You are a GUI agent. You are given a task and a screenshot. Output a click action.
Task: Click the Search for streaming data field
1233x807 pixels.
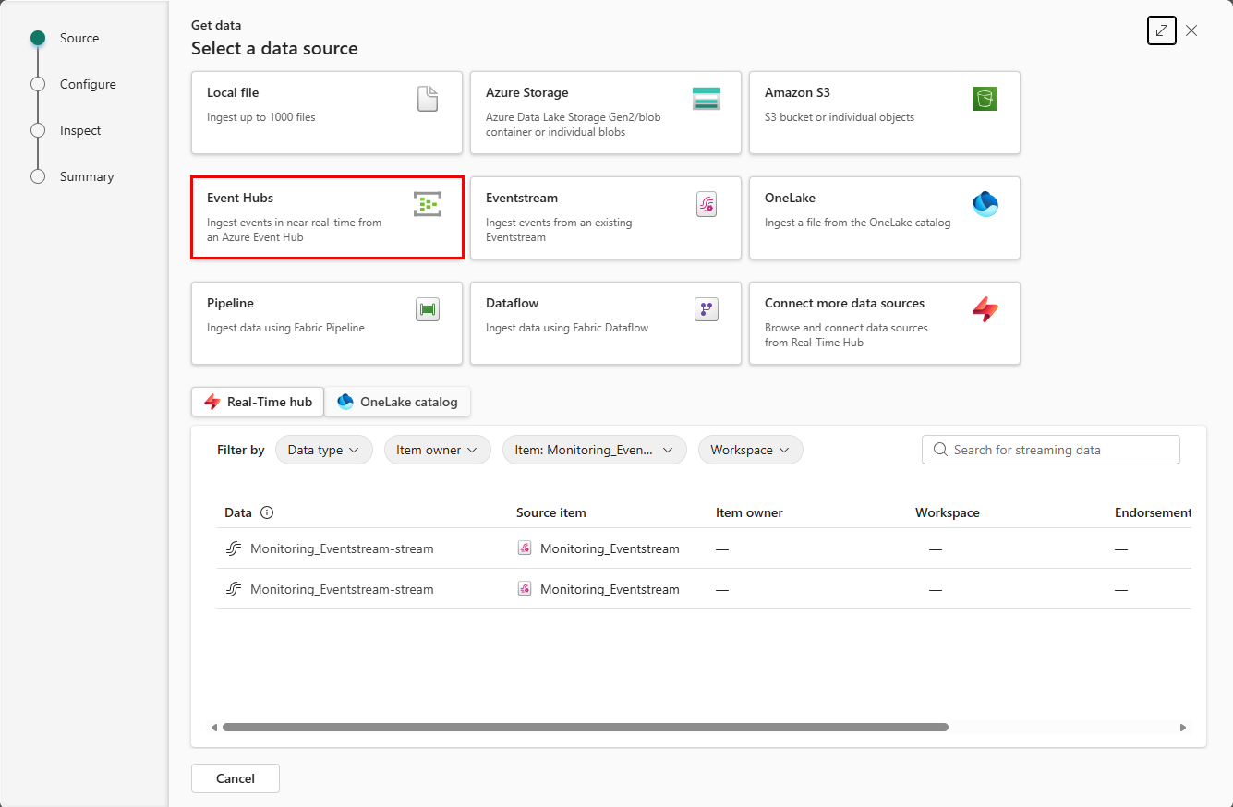click(1050, 450)
